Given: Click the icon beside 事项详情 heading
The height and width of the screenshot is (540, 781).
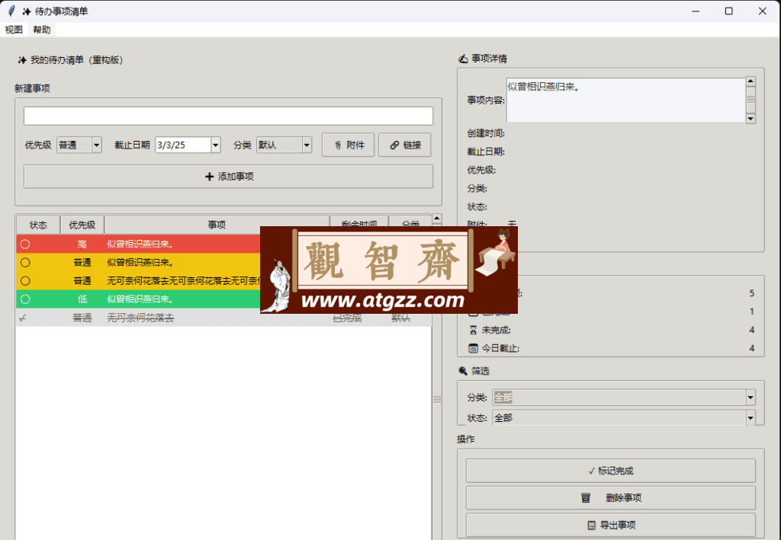Looking at the screenshot, I should point(463,59).
